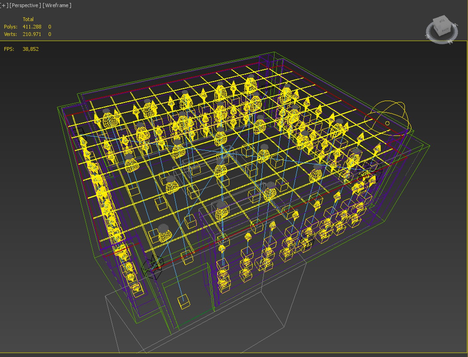
Task: Open the [+] viewport general menu
Action: [4, 5]
